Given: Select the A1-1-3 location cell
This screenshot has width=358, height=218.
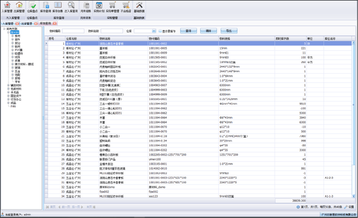Looking at the screenshot, I should pyautogui.click(x=338, y=196).
